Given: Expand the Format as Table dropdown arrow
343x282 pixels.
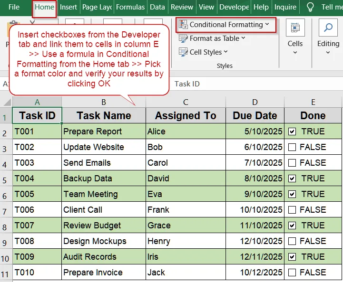Looking at the screenshot, I should [x=243, y=38].
